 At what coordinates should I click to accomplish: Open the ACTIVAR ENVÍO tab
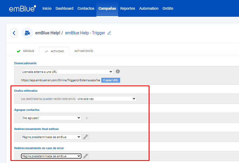point(84,51)
